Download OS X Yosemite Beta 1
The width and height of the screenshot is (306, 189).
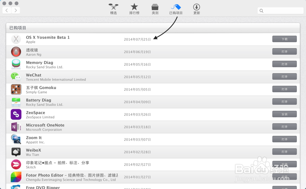pyautogui.click(x=284, y=39)
